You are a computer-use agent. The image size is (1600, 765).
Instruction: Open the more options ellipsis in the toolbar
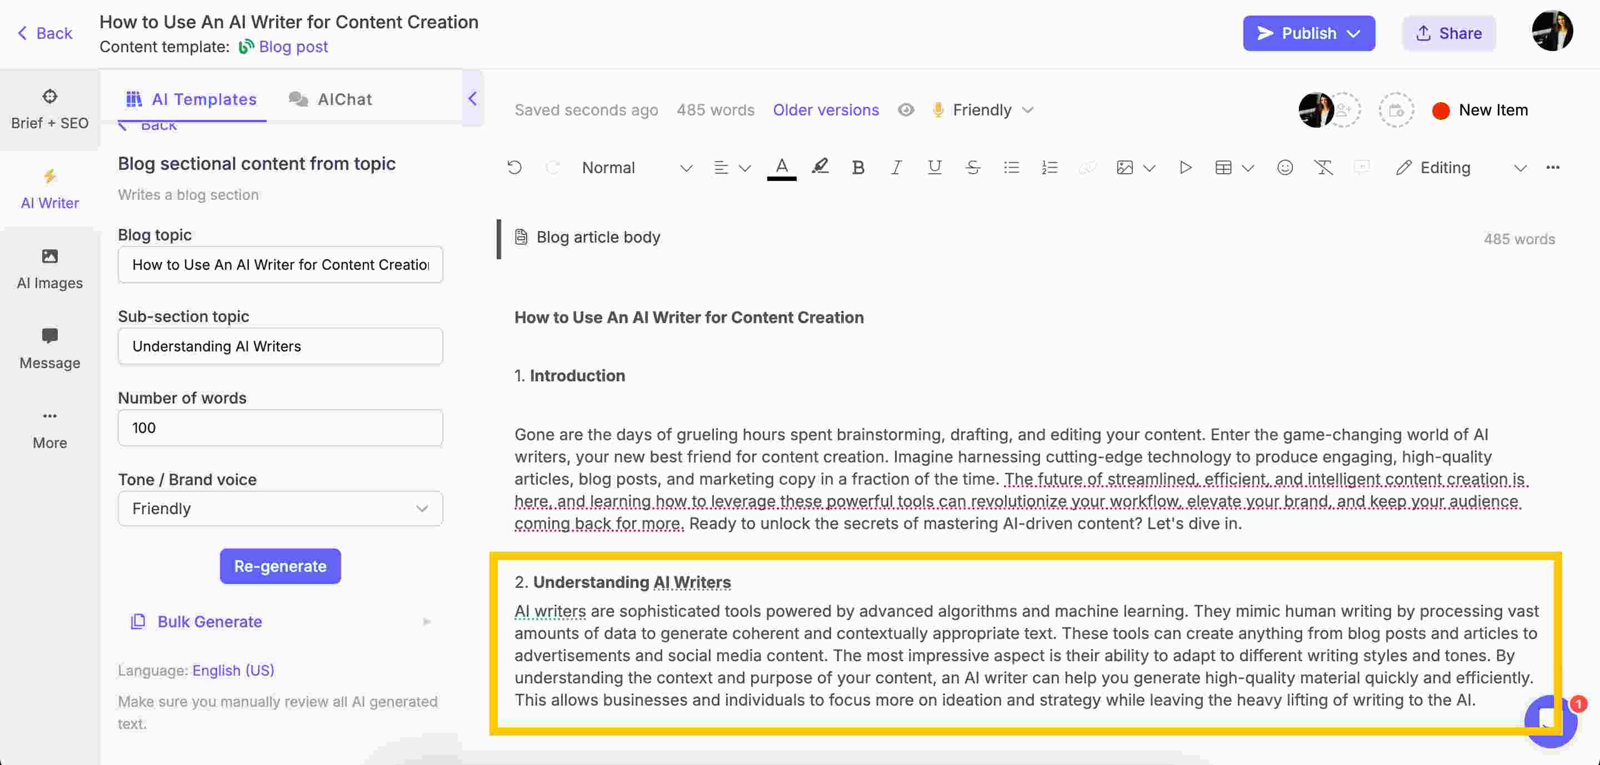[1552, 168]
